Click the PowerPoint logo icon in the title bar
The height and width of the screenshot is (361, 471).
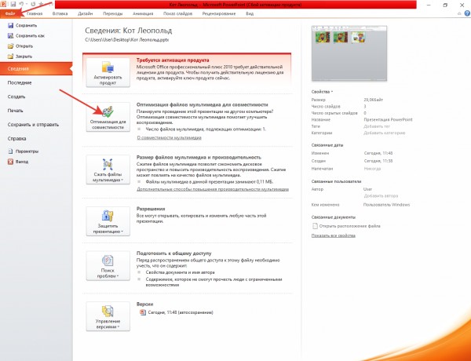coord(3,4)
